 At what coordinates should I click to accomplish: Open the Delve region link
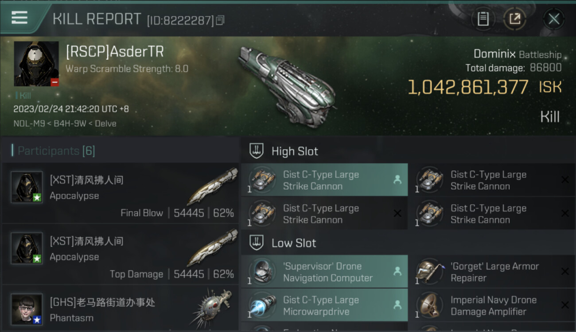[x=106, y=124]
